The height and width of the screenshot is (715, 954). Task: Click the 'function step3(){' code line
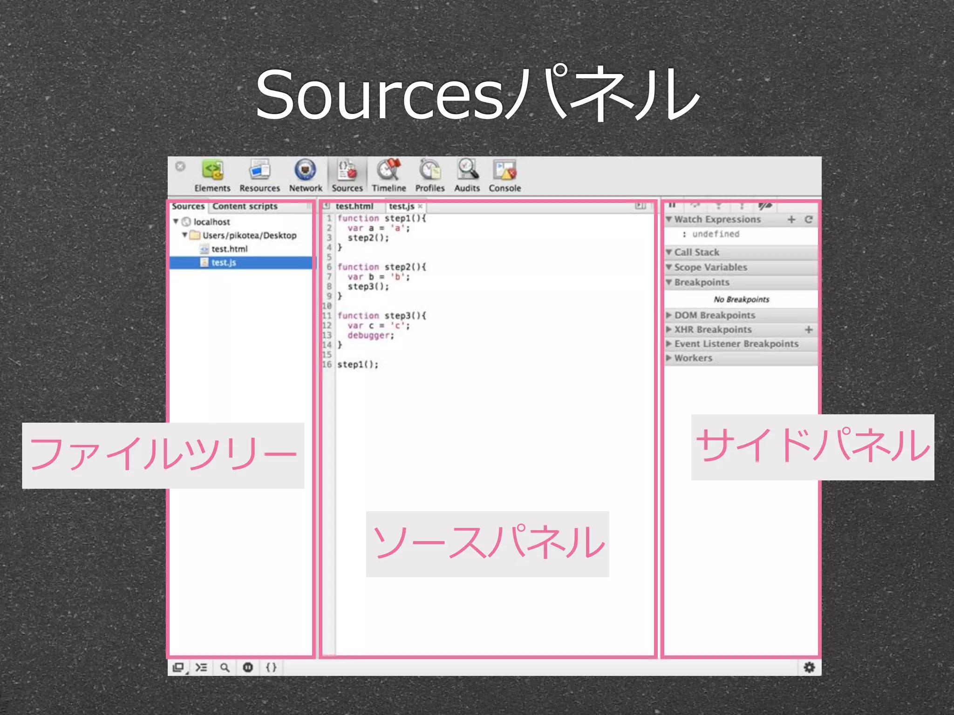pyautogui.click(x=382, y=316)
